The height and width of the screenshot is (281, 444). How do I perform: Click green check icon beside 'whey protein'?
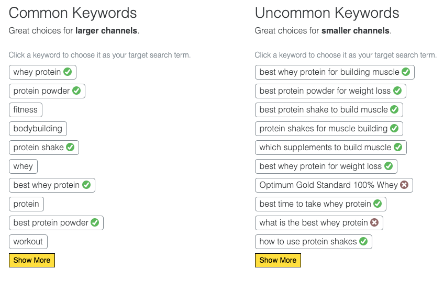pos(68,72)
